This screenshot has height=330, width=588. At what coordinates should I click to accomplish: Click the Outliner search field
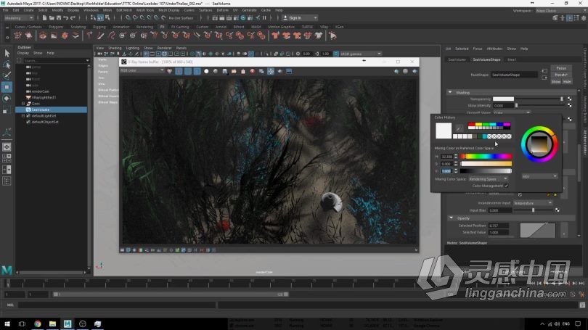[55, 60]
